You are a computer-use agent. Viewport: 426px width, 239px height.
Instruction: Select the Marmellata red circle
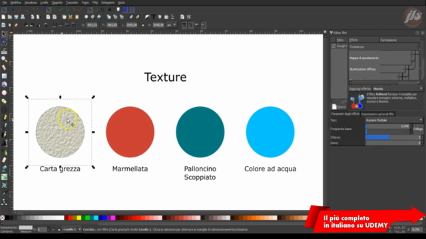[130, 132]
